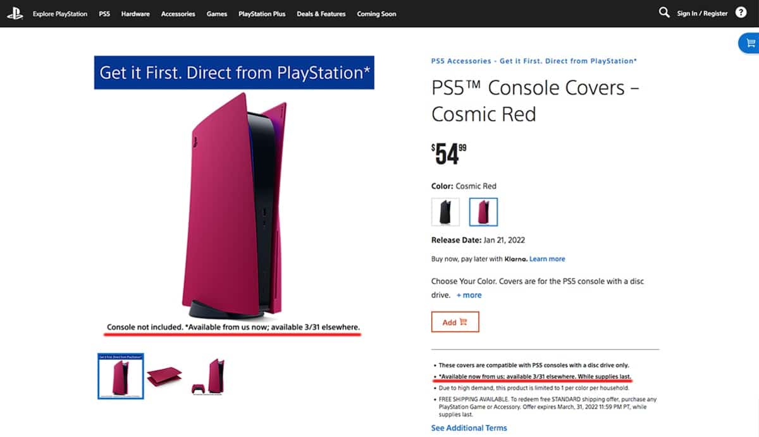The height and width of the screenshot is (437, 759).
Task: Open the Klarna Learn more link
Action: pos(547,259)
